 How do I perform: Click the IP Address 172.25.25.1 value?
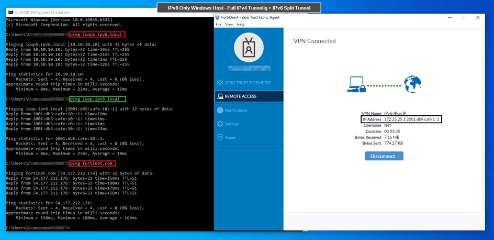coord(411,119)
